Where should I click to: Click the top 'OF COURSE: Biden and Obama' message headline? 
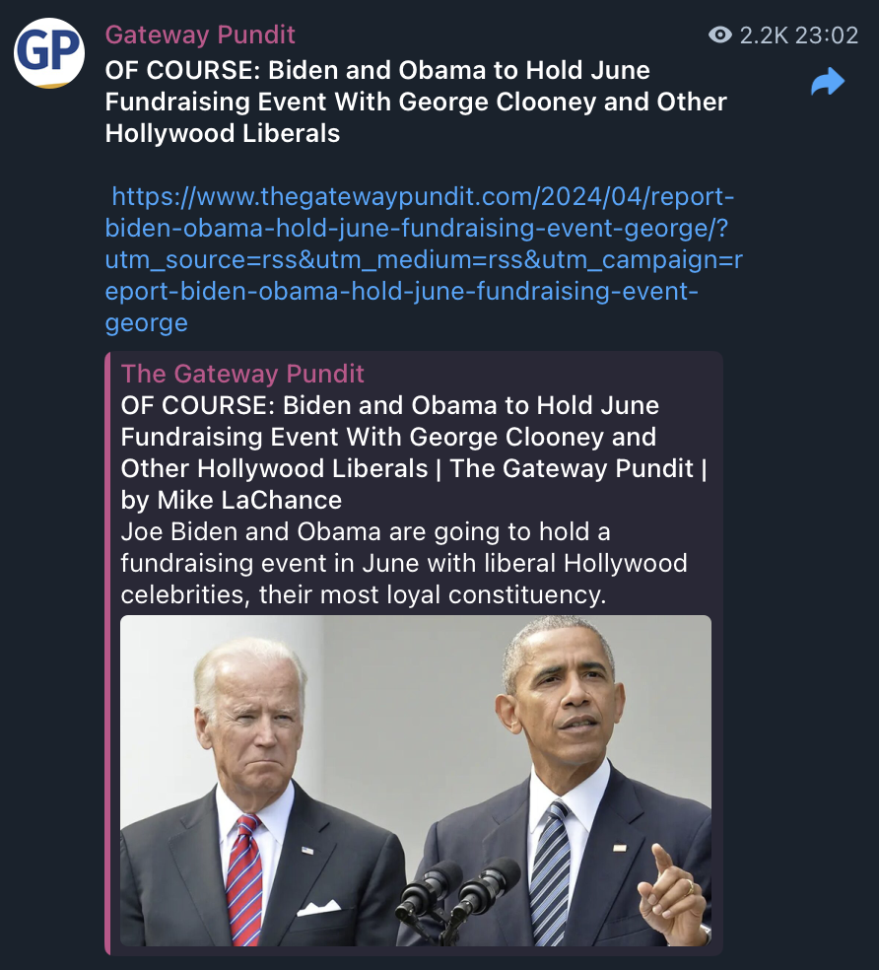tap(416, 102)
